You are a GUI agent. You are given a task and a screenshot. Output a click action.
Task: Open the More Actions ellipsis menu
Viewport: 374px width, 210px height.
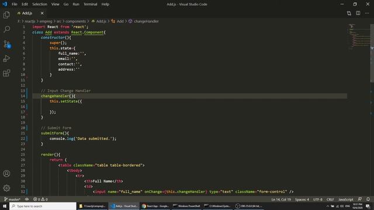(367, 13)
